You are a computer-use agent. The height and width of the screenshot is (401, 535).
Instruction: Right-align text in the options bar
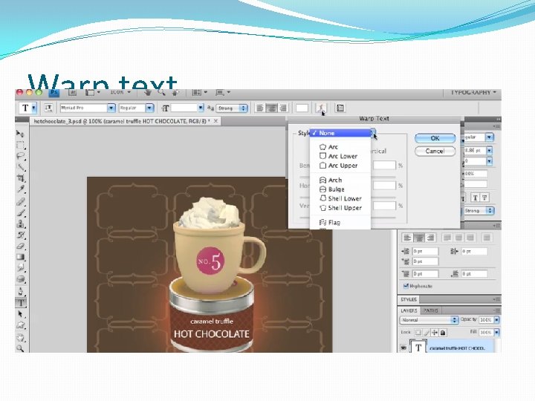click(x=283, y=108)
